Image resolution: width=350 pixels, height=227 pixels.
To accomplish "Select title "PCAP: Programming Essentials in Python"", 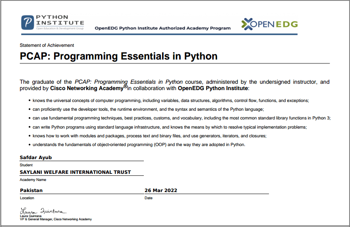I will click(118, 56).
